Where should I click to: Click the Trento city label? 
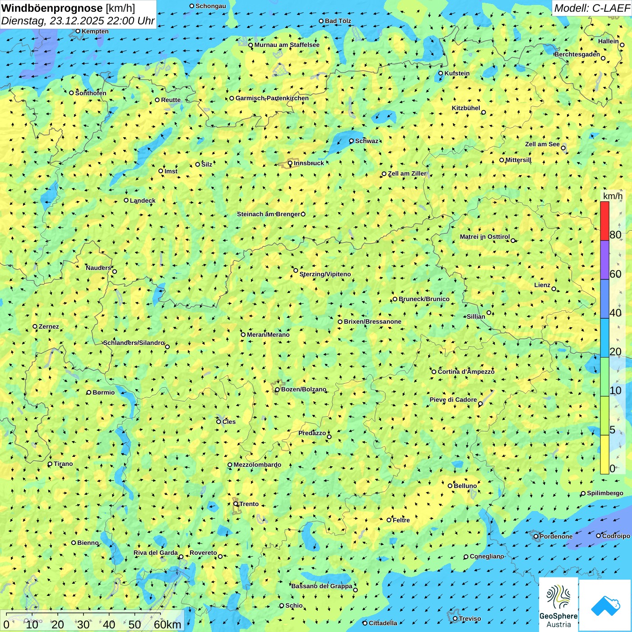tap(249, 504)
